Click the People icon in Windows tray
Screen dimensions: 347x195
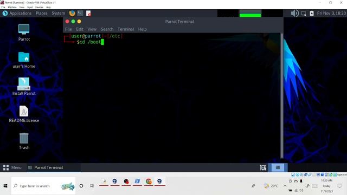(254, 186)
